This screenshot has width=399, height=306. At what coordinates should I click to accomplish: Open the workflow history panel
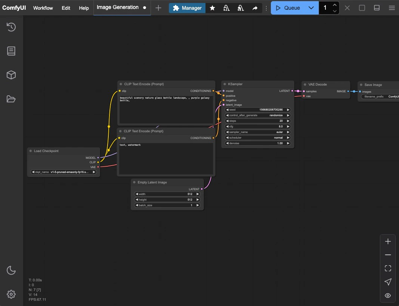(11, 27)
